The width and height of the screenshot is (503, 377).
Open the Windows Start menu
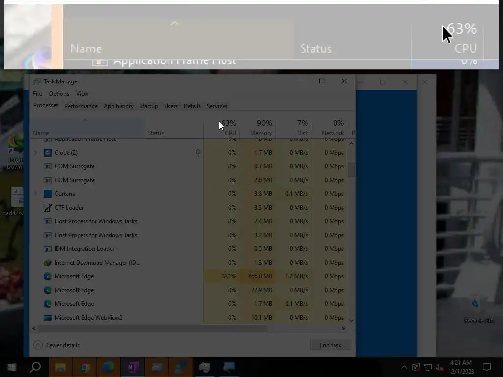pos(12,367)
